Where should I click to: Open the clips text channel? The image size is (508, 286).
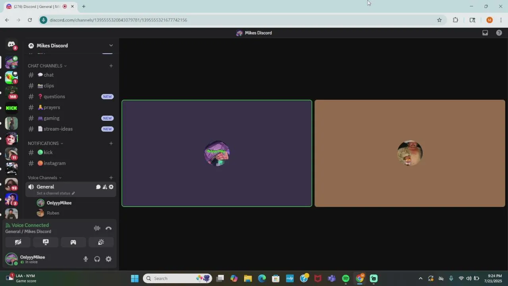[x=71, y=86]
